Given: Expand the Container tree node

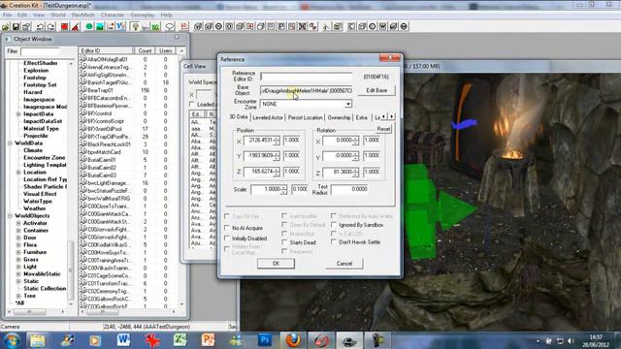Looking at the screenshot, I should click(x=18, y=231).
